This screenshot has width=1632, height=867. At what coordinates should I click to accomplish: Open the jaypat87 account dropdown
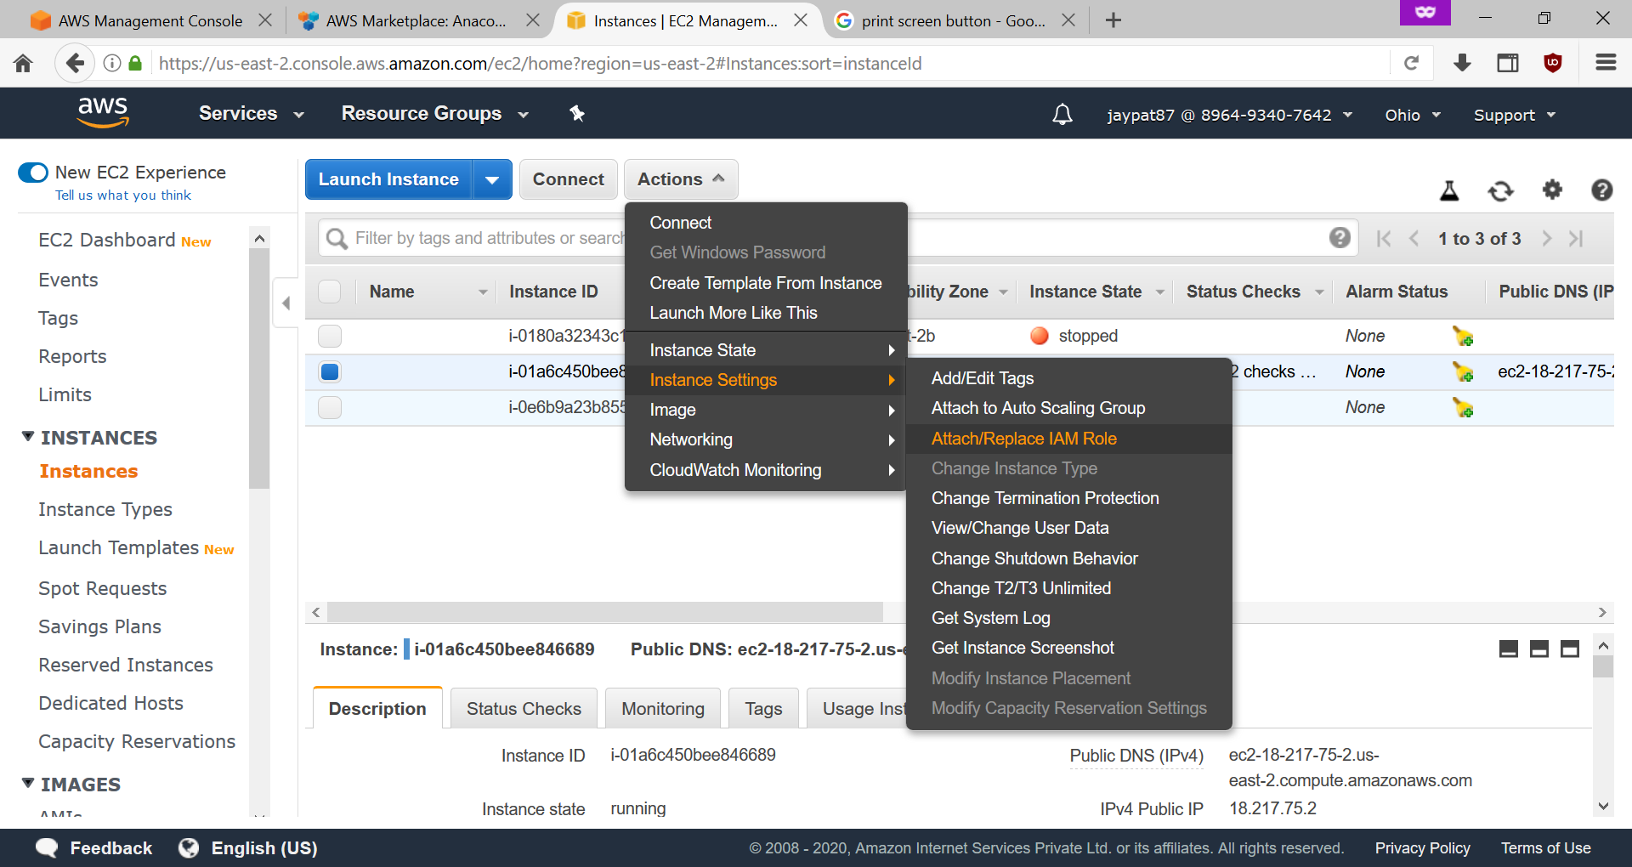pyautogui.click(x=1230, y=115)
